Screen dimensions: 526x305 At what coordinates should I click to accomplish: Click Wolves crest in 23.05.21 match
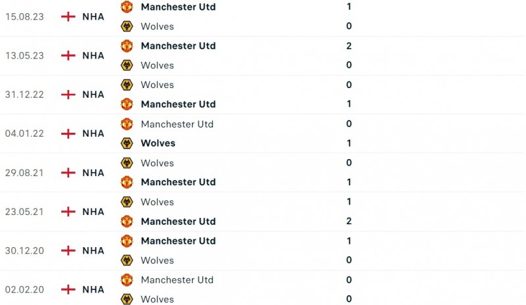coord(127,202)
